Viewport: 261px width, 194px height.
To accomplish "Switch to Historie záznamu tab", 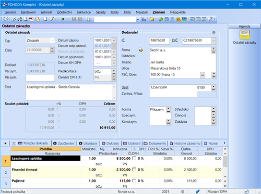I will coord(185,144).
